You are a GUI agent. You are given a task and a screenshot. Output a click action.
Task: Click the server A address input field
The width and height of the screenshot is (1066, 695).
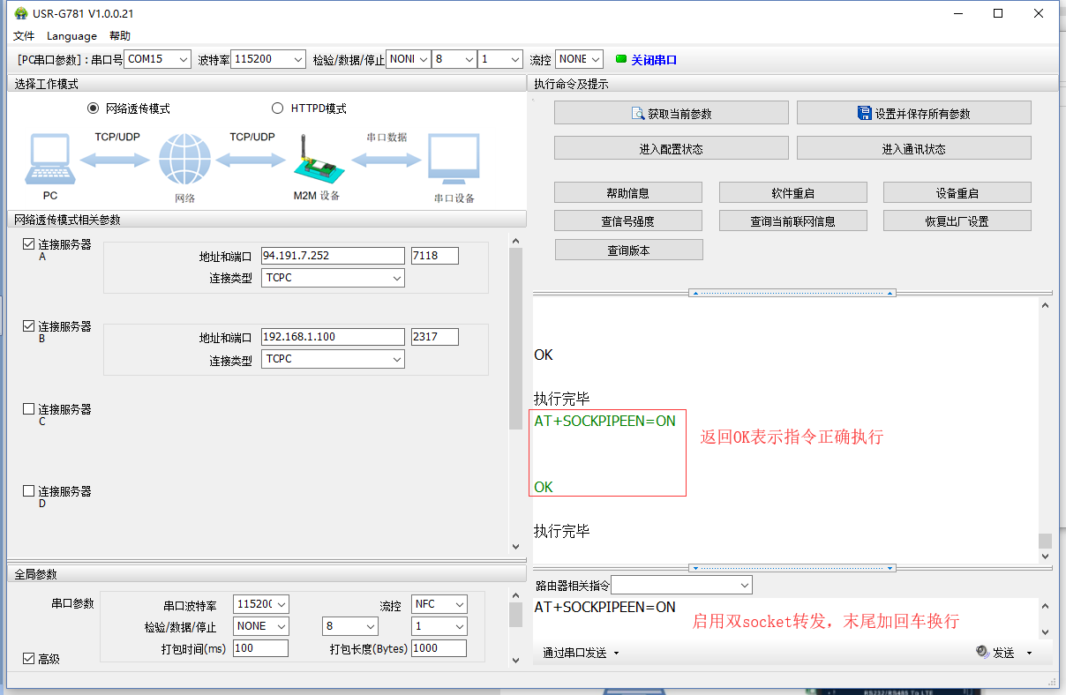tap(333, 256)
